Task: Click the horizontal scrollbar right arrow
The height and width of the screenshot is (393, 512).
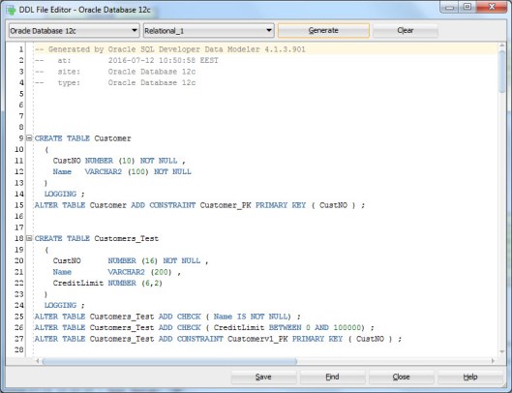Action: click(493, 361)
